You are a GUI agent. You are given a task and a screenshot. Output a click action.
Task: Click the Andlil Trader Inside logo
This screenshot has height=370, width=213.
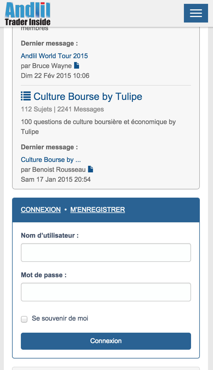click(27, 14)
